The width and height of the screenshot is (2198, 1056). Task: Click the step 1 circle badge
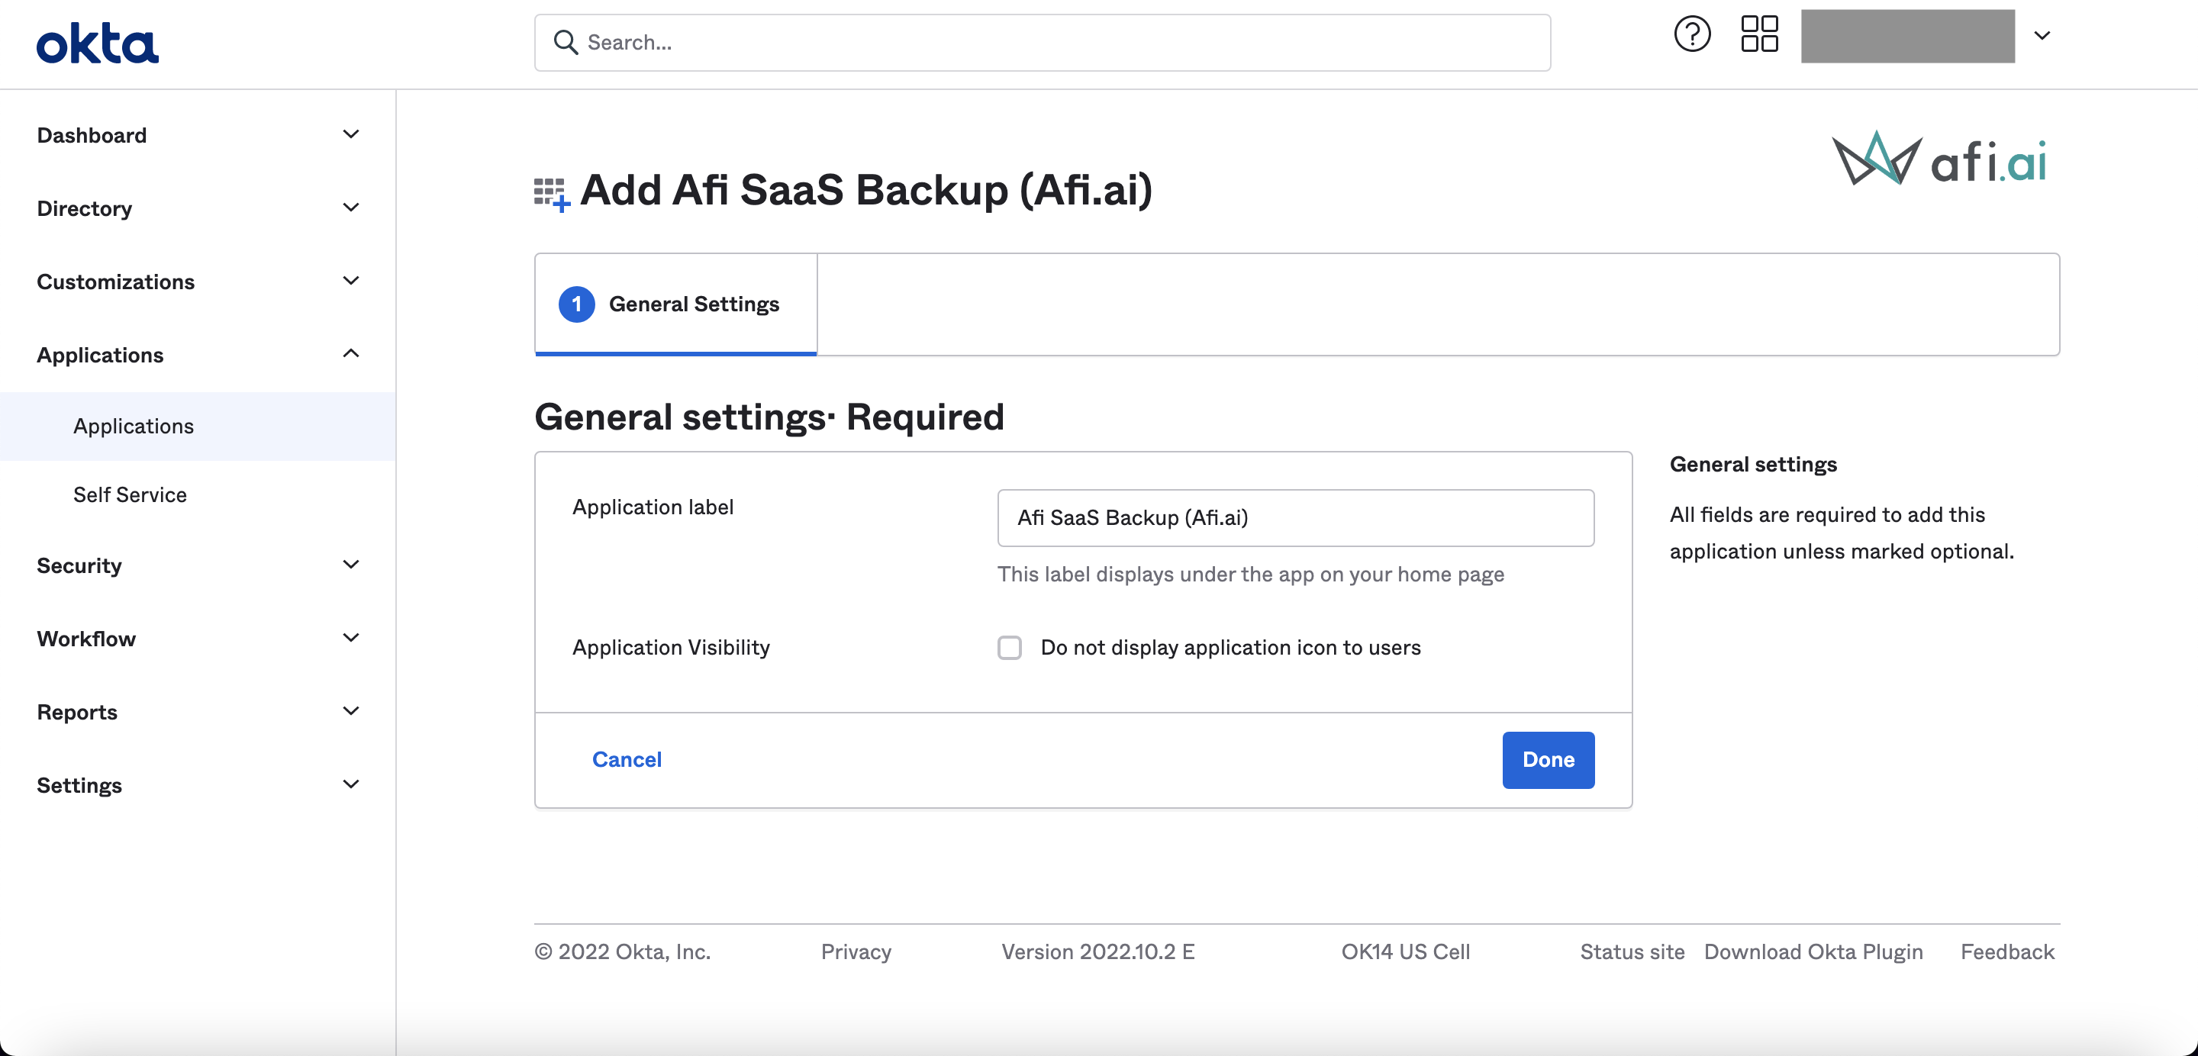click(x=577, y=304)
